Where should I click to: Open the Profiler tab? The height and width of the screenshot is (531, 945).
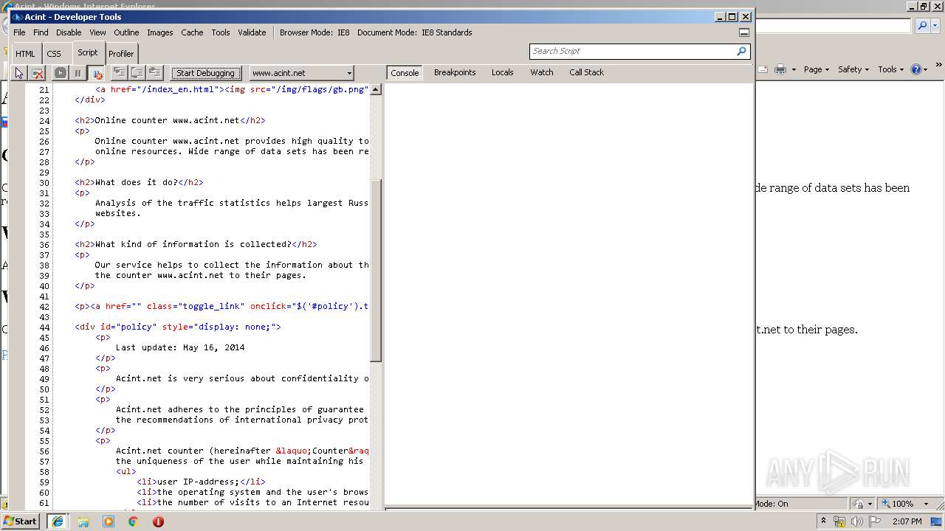tap(121, 54)
